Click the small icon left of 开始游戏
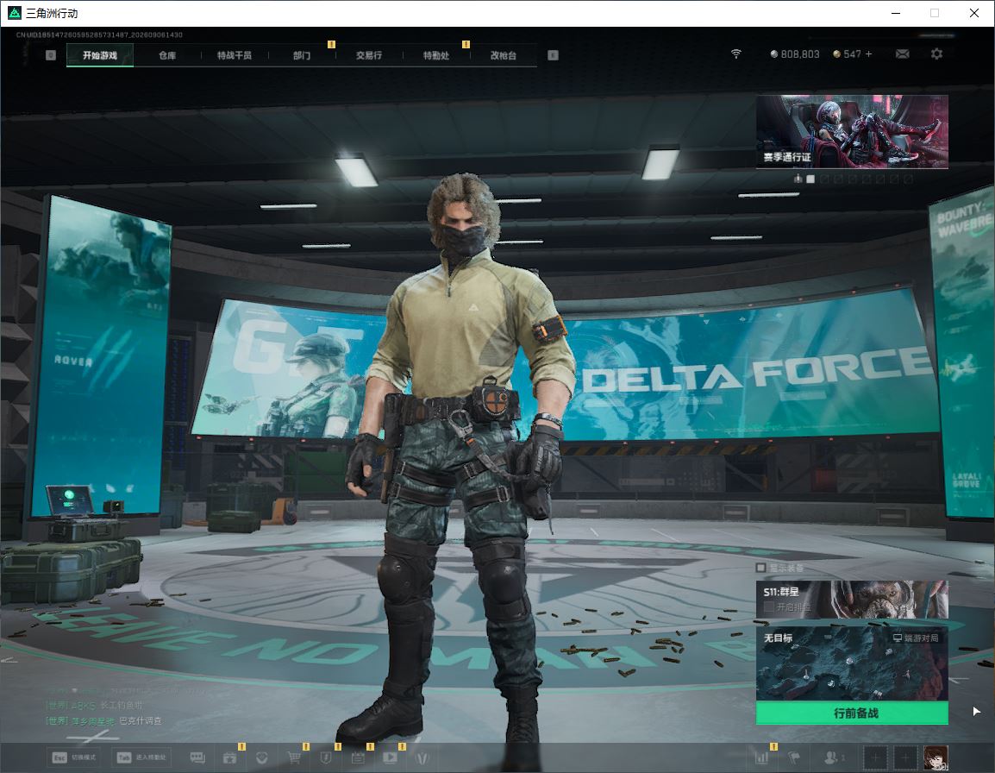This screenshot has width=995, height=773. coord(51,55)
